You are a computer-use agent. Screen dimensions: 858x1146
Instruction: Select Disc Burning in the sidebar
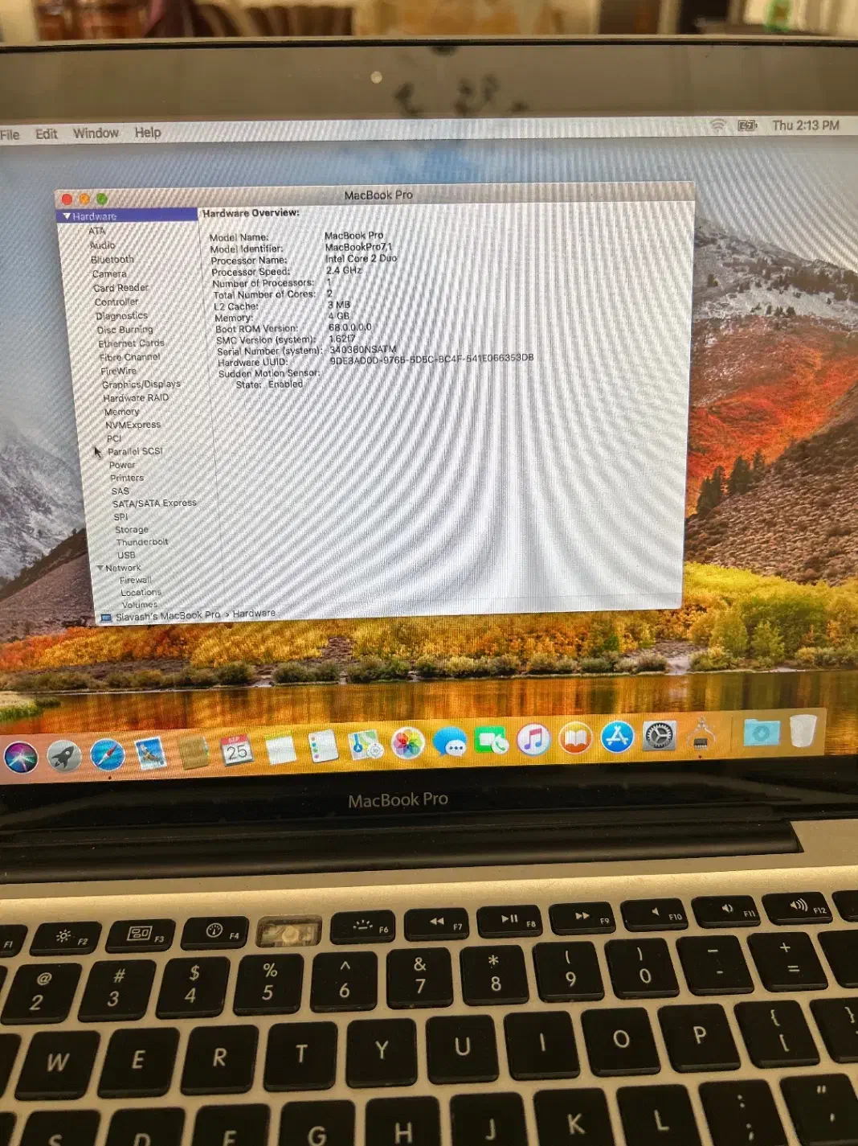125,330
